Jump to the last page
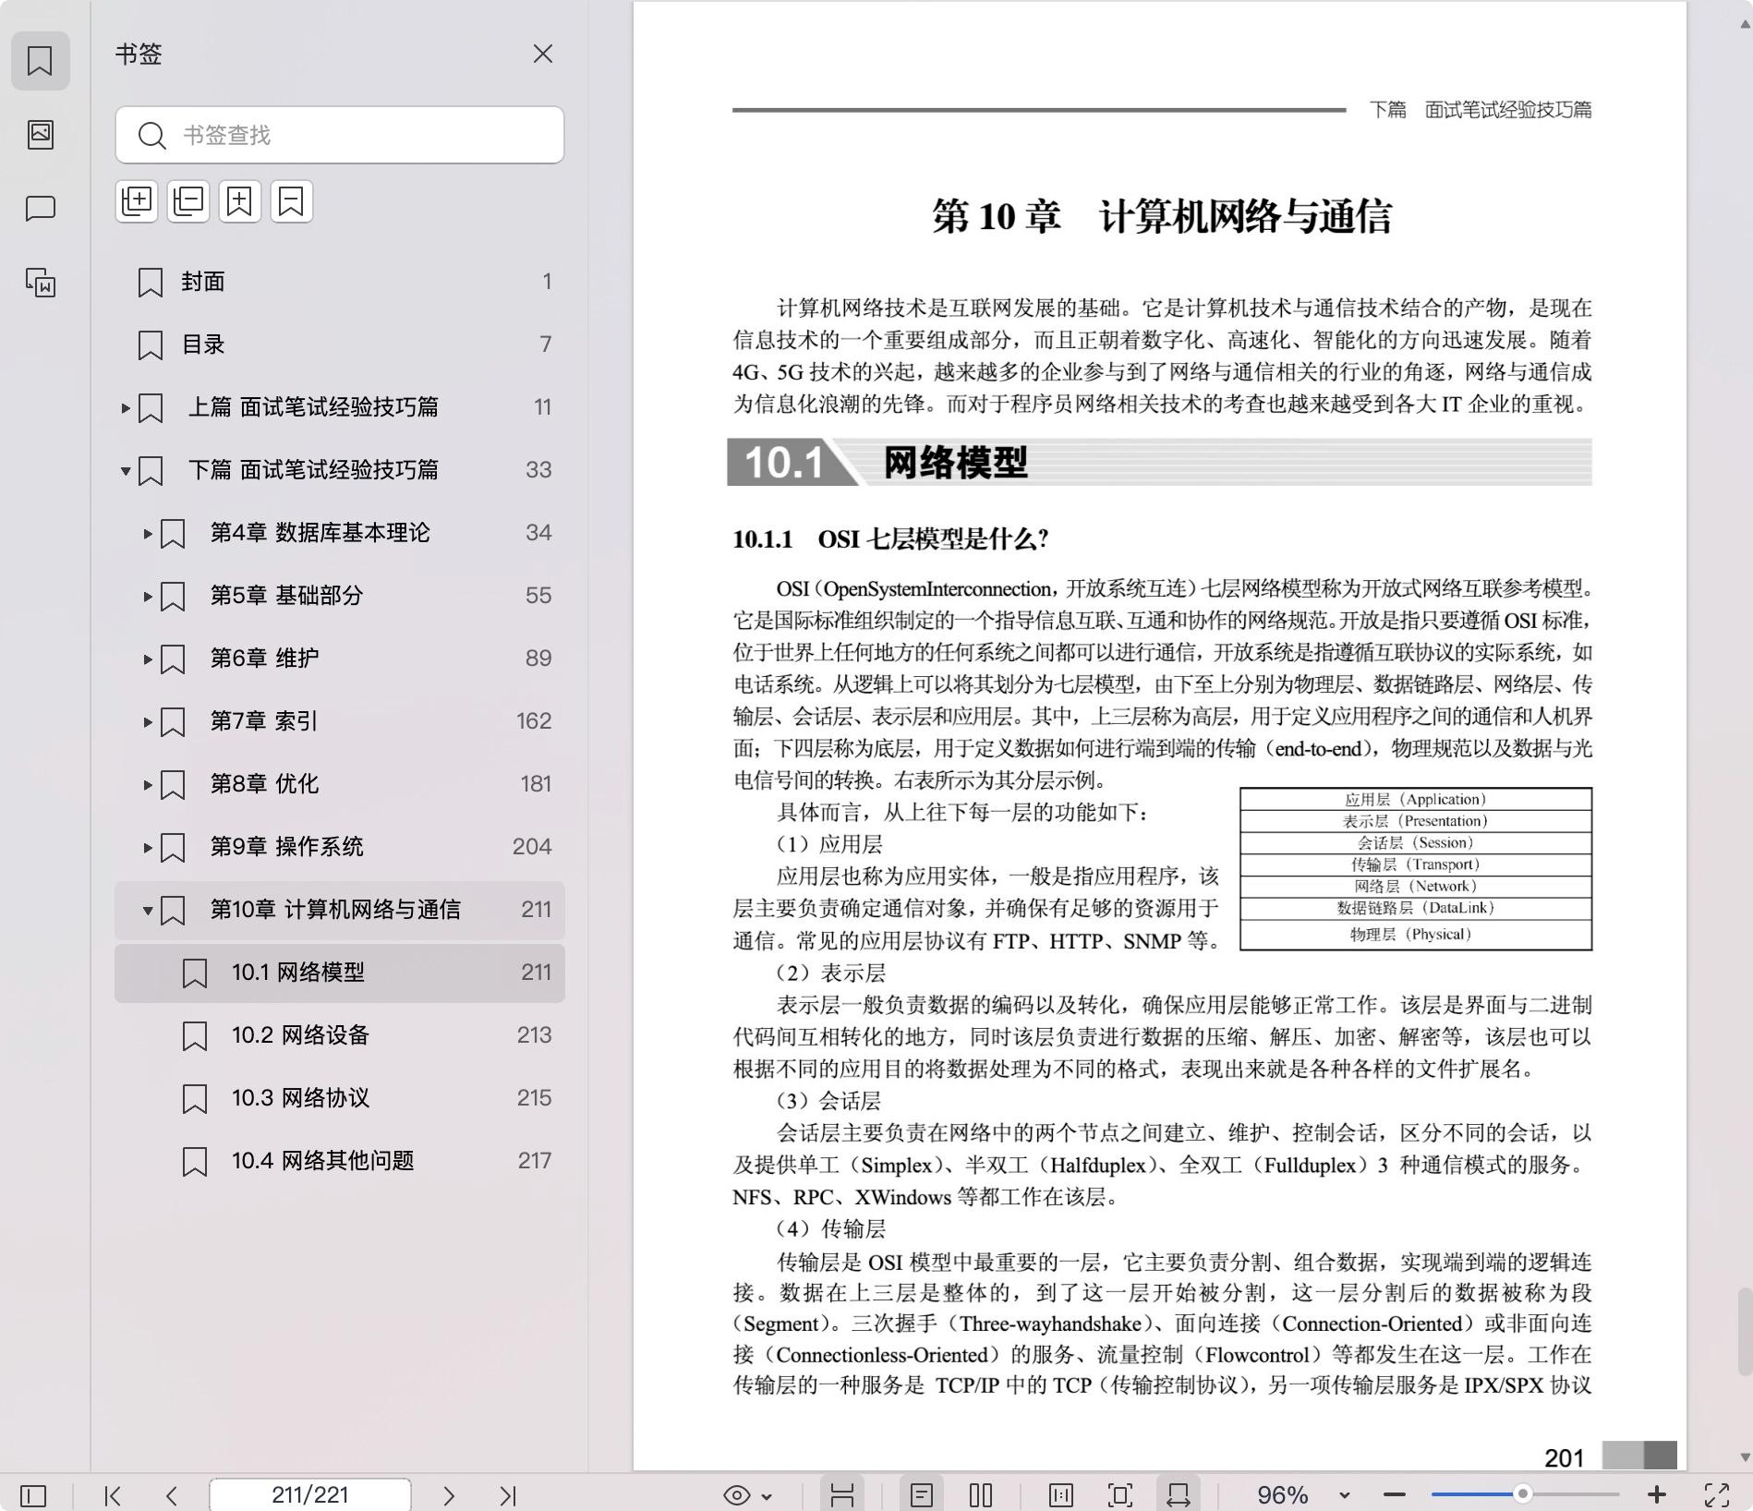The height and width of the screenshot is (1511, 1753). (x=508, y=1495)
